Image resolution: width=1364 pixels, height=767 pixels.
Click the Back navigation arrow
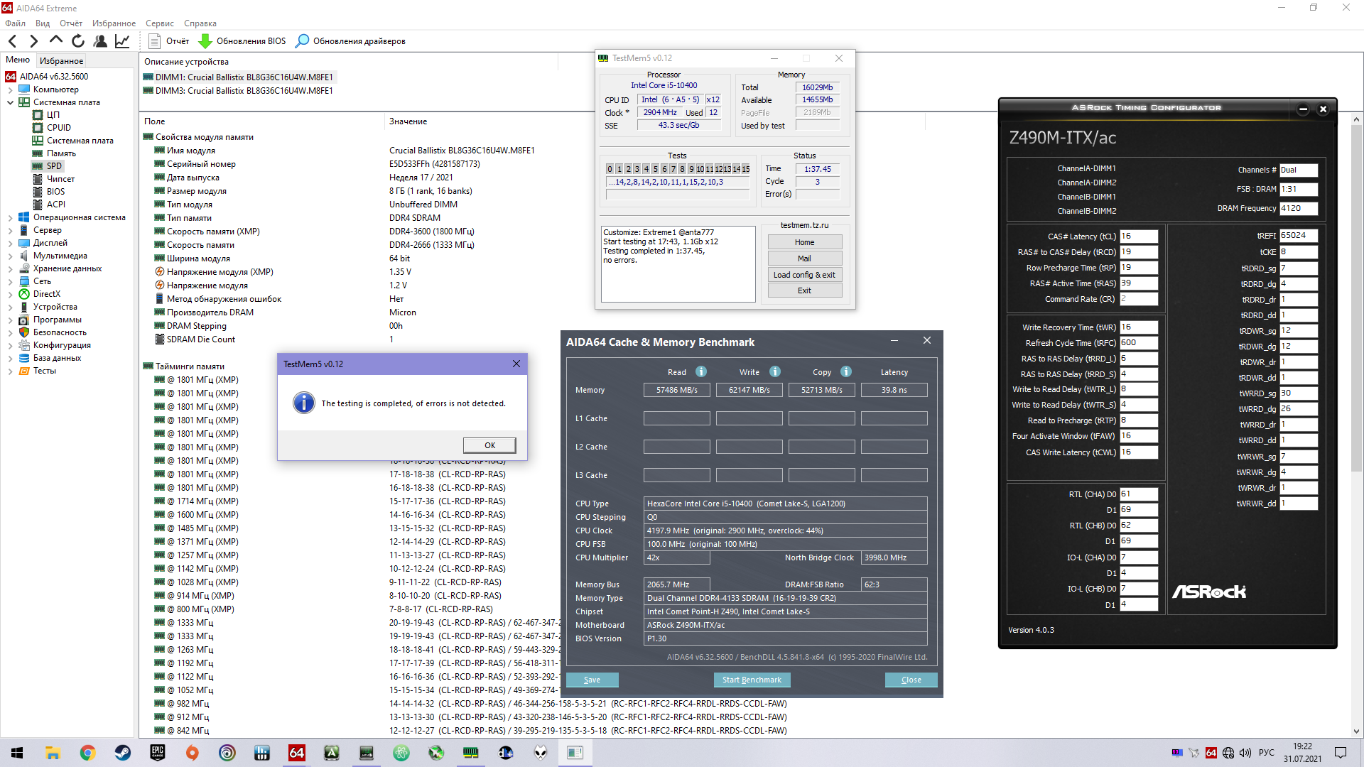click(x=12, y=41)
